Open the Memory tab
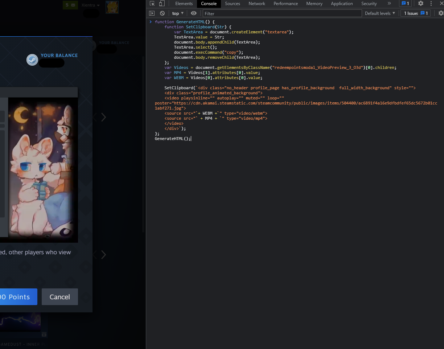This screenshot has width=444, height=349. [x=314, y=4]
